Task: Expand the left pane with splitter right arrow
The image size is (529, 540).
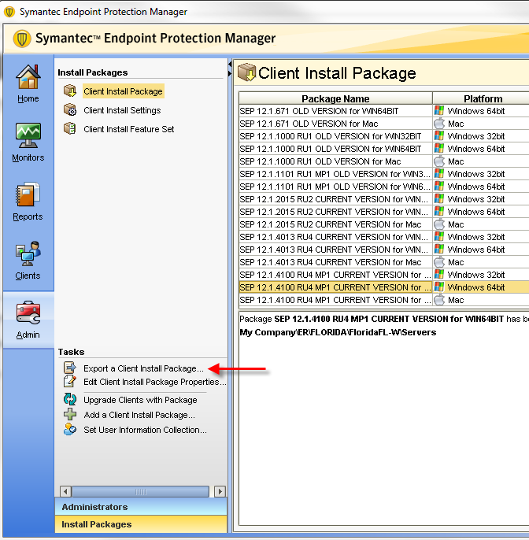Action: [229, 73]
